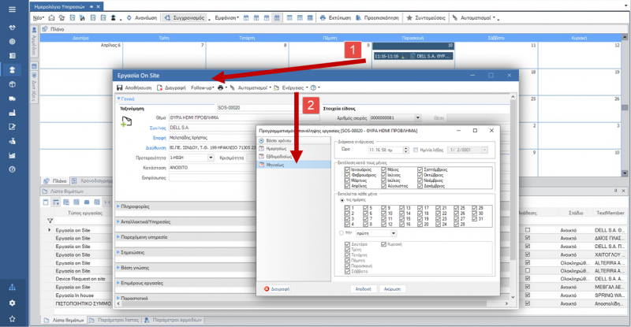The width and height of the screenshot is (631, 327).
Task: Open the Προτεραιότητα 1-HIGH dropdown
Action: pyautogui.click(x=211, y=158)
